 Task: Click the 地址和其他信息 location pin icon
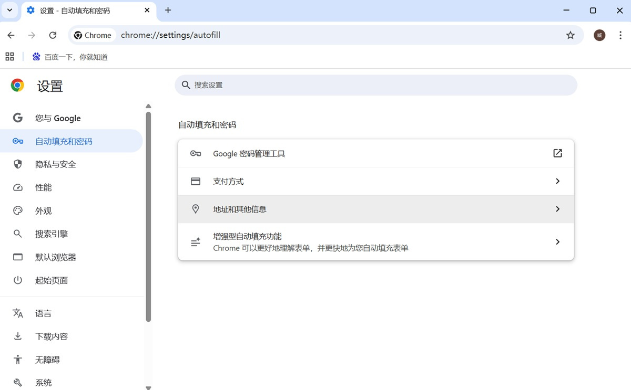(195, 208)
